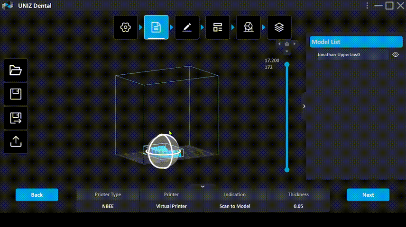Click the Printer Type column header
Image resolution: width=406 pixels, height=227 pixels.
[x=108, y=194]
